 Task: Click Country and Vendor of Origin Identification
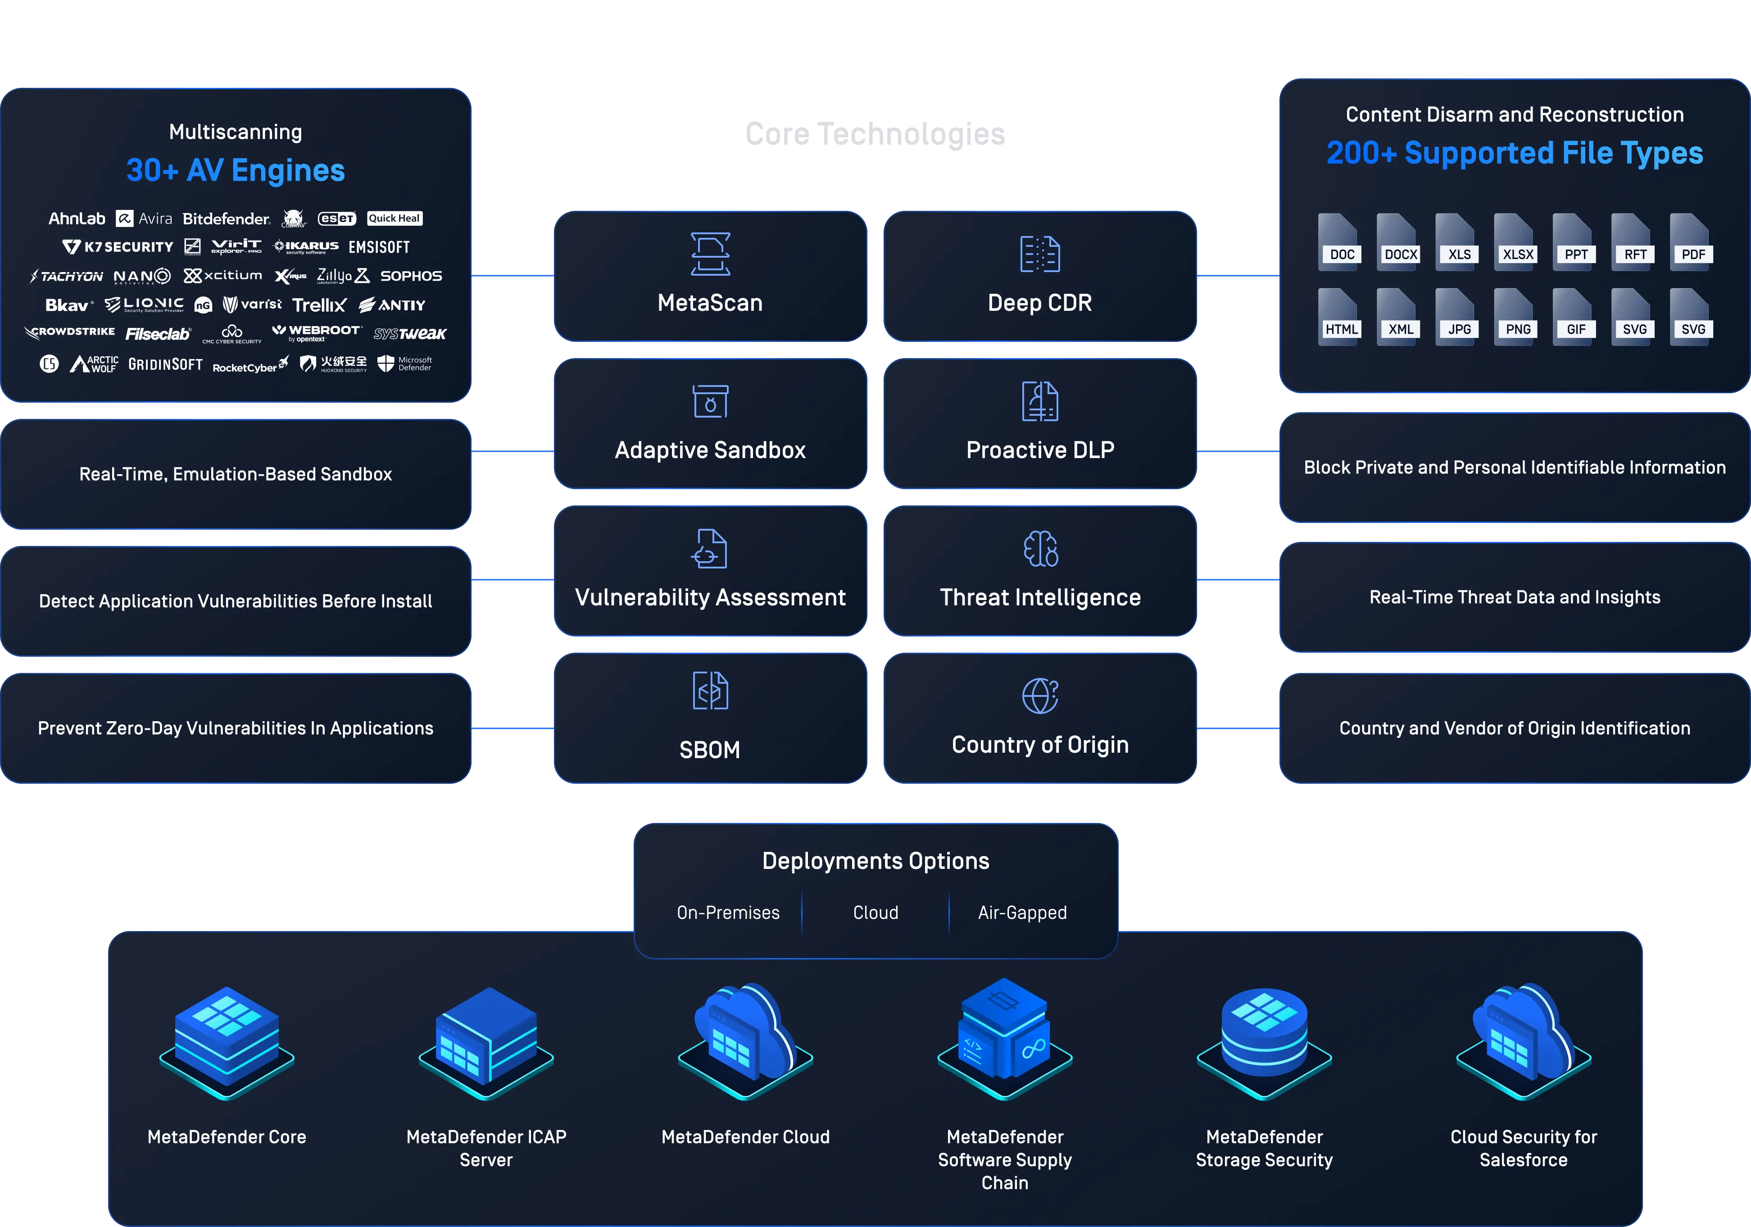[1514, 728]
